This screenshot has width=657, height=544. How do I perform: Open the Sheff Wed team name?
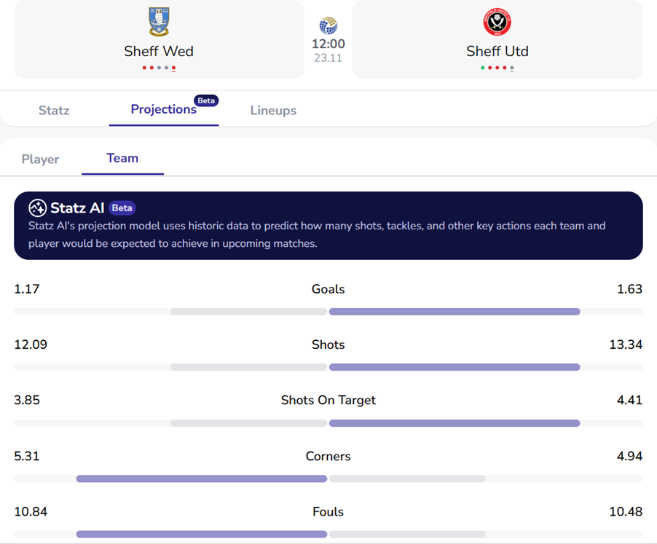pyautogui.click(x=159, y=51)
